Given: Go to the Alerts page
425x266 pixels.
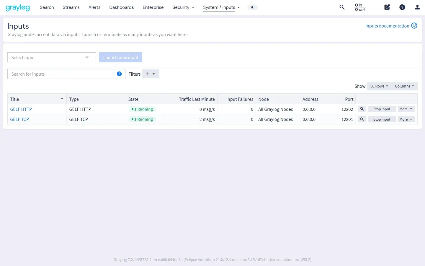Looking at the screenshot, I should point(94,7).
